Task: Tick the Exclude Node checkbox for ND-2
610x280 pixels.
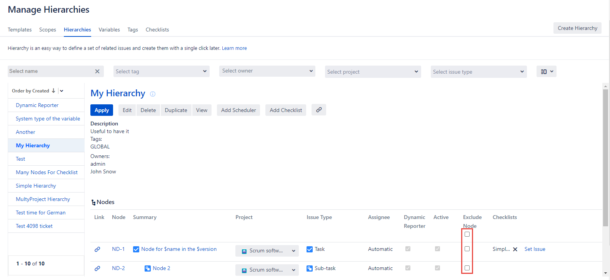Action: (467, 268)
